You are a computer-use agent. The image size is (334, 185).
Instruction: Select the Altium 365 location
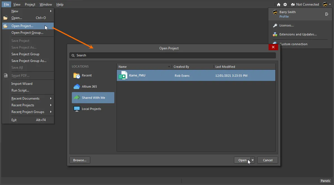(x=93, y=87)
